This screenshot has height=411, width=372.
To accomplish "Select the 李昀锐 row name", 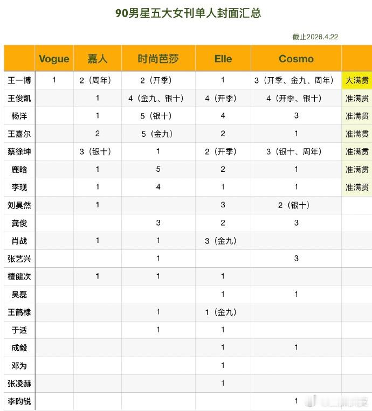I will click(x=19, y=401).
